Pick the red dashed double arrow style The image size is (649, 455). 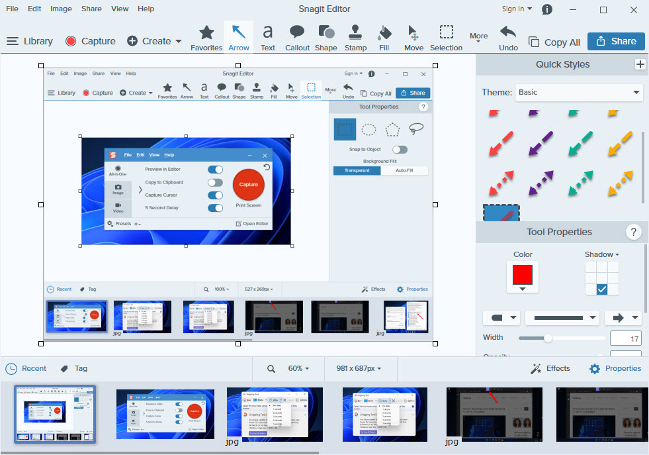coord(501,183)
